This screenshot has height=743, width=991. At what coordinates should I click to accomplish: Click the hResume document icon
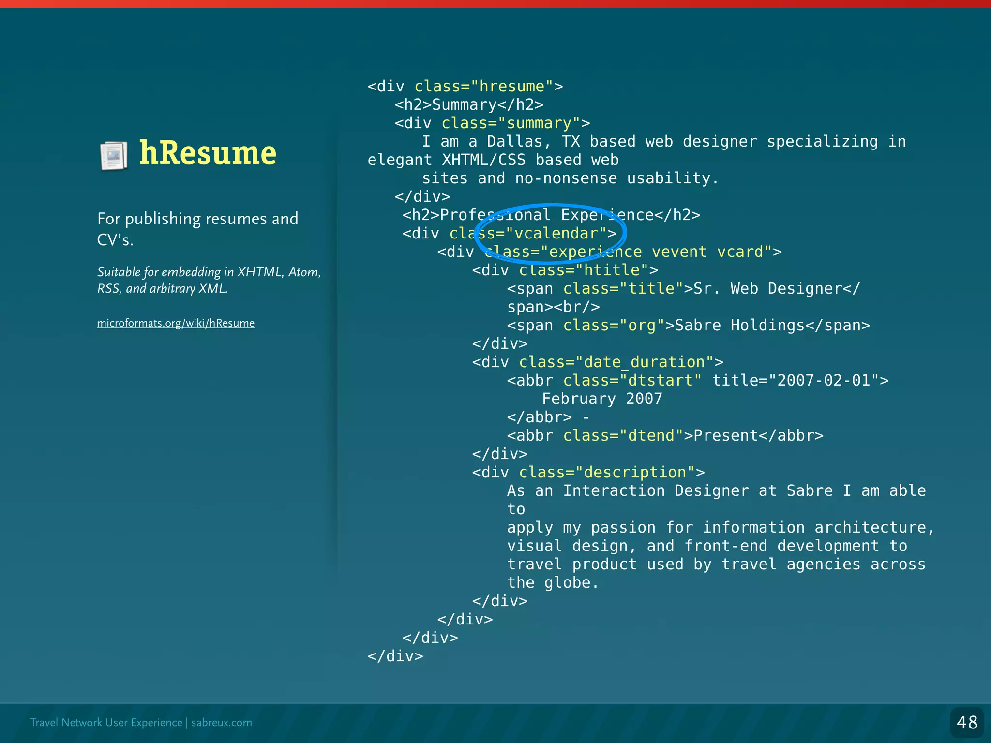click(114, 156)
